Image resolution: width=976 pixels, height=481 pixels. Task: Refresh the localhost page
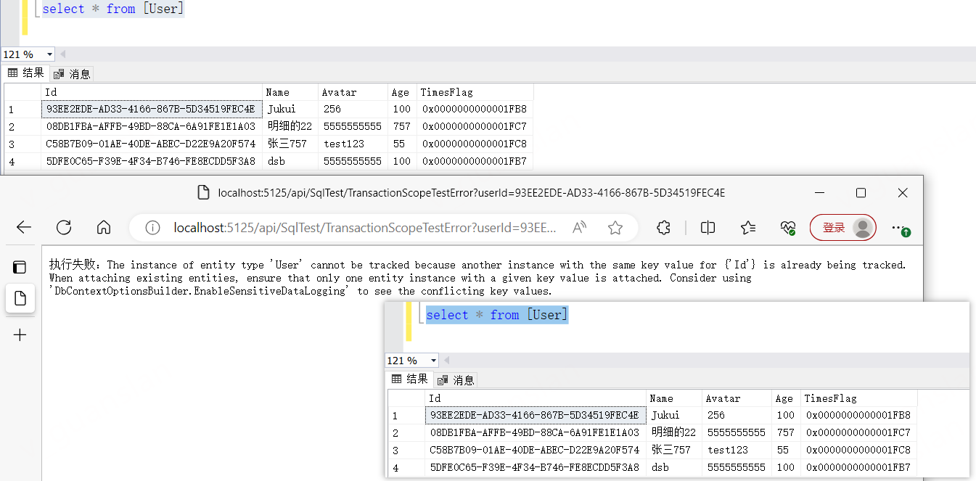tap(64, 228)
